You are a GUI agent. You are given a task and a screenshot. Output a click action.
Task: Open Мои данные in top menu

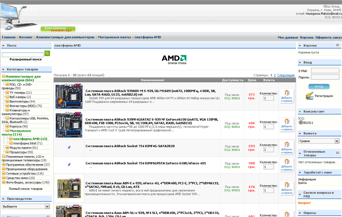[x=287, y=37]
